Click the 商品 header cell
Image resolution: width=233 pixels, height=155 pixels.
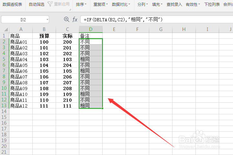click(21, 36)
